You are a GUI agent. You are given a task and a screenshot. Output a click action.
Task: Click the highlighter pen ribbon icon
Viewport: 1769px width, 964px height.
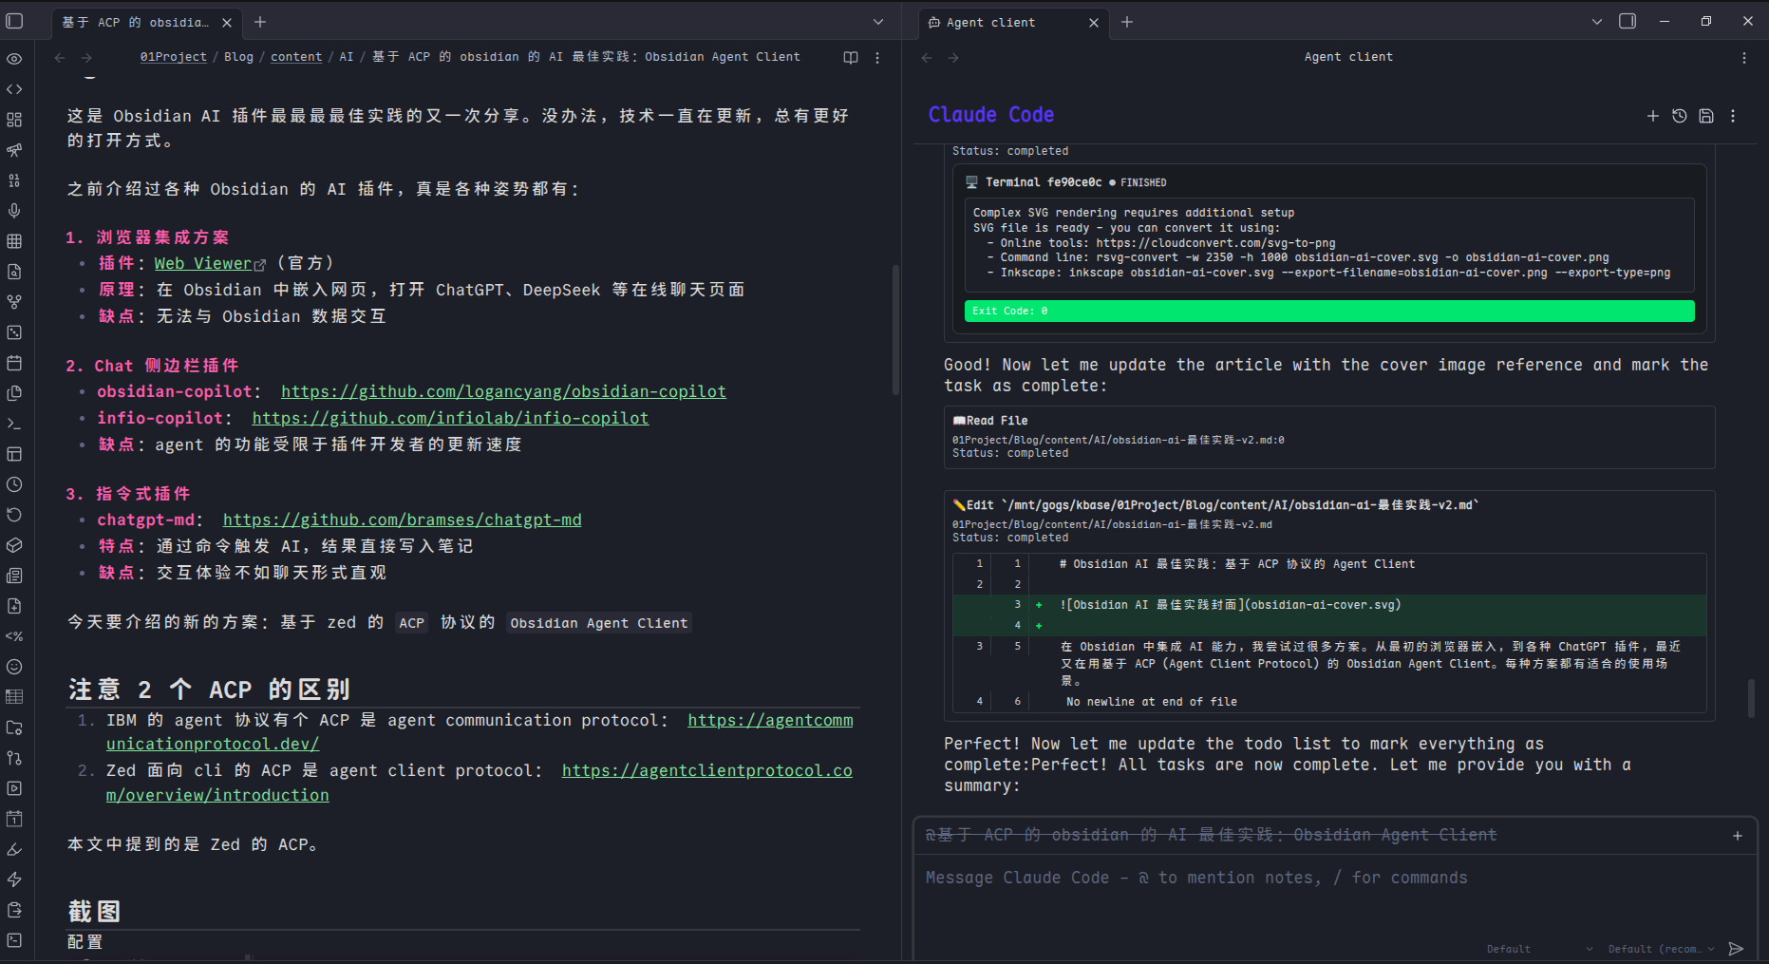pyautogui.click(x=14, y=849)
